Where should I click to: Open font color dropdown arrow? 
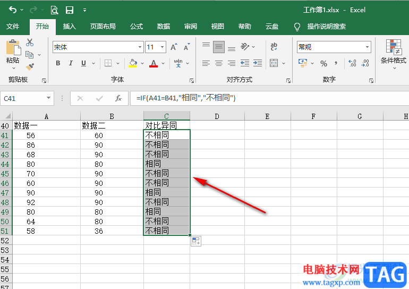(x=163, y=63)
